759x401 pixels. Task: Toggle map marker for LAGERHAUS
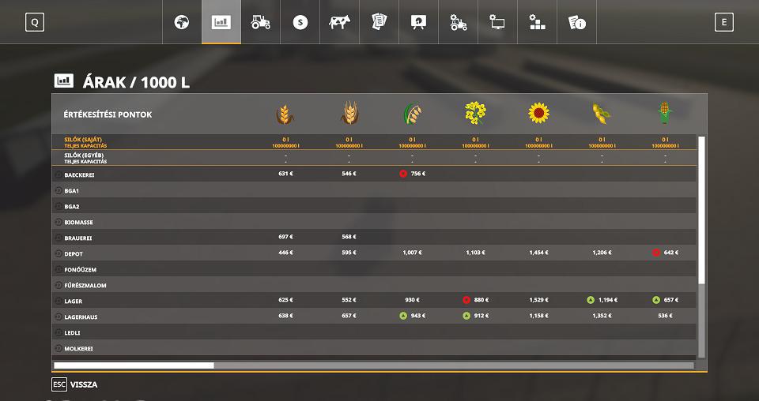pos(59,317)
